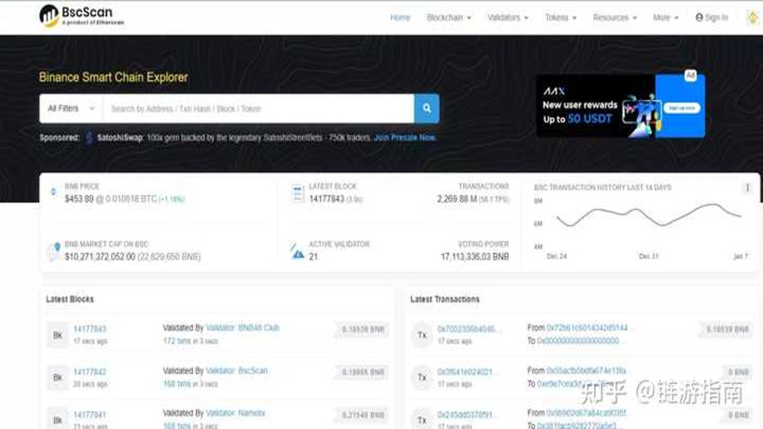Click the BscScan logo icon
This screenshot has height=429, width=763.
tap(49, 16)
